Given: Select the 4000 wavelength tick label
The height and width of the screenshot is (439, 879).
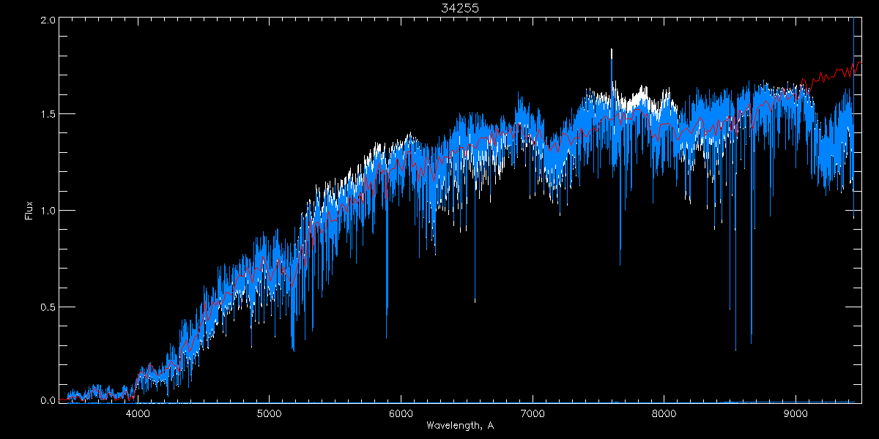Looking at the screenshot, I should [138, 413].
